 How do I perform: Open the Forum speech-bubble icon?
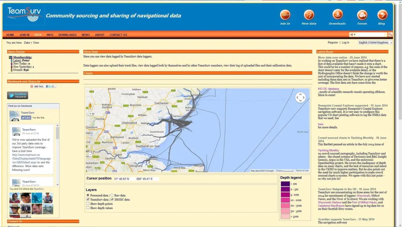tap(362, 15)
